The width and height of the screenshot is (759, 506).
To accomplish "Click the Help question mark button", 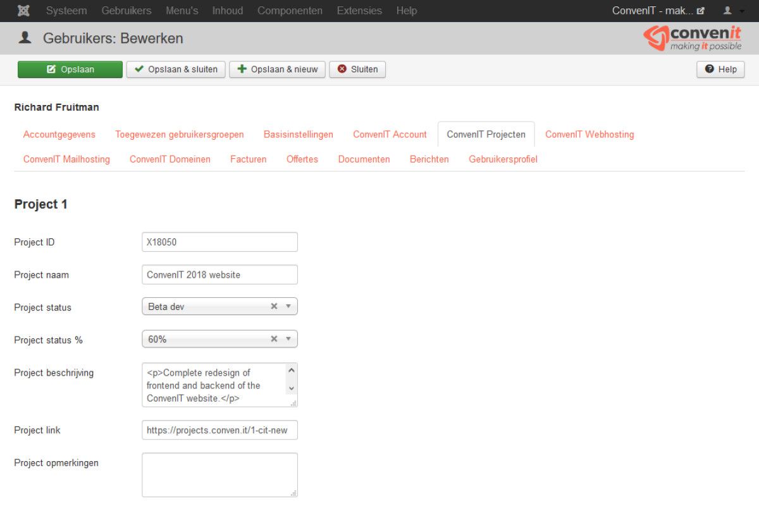I will pos(720,70).
